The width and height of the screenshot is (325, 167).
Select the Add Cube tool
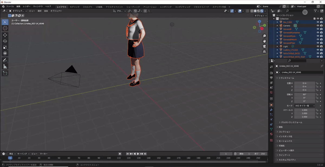(5, 73)
